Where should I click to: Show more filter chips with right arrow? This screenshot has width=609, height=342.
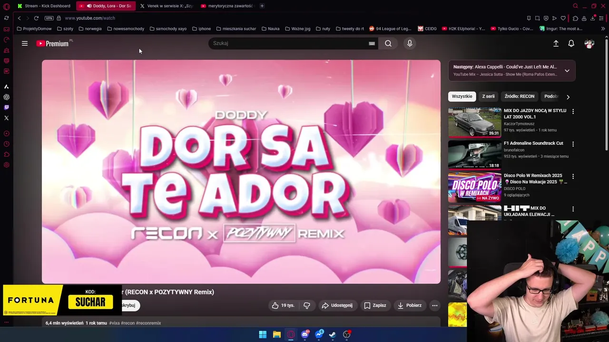(x=568, y=97)
